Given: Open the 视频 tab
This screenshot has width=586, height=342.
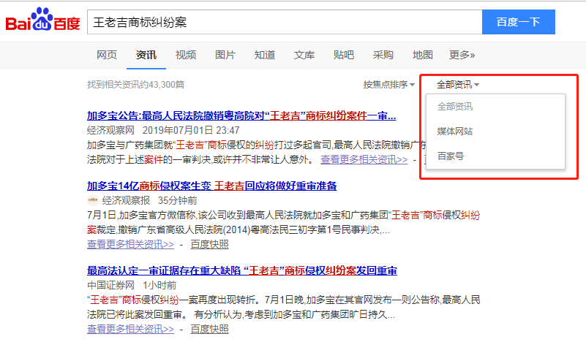Looking at the screenshot, I should [186, 55].
